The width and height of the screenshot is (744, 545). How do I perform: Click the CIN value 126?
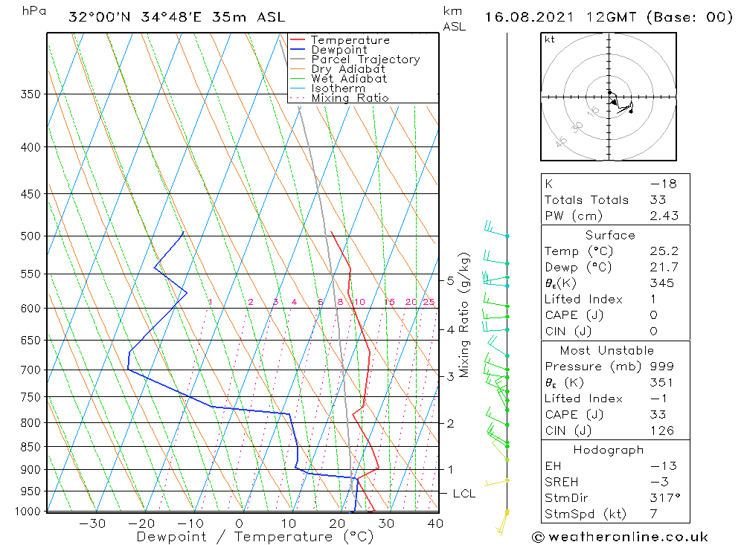click(x=662, y=430)
